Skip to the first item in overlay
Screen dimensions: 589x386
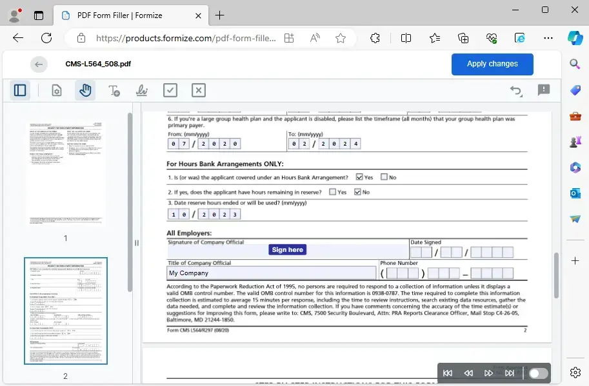tap(447, 373)
